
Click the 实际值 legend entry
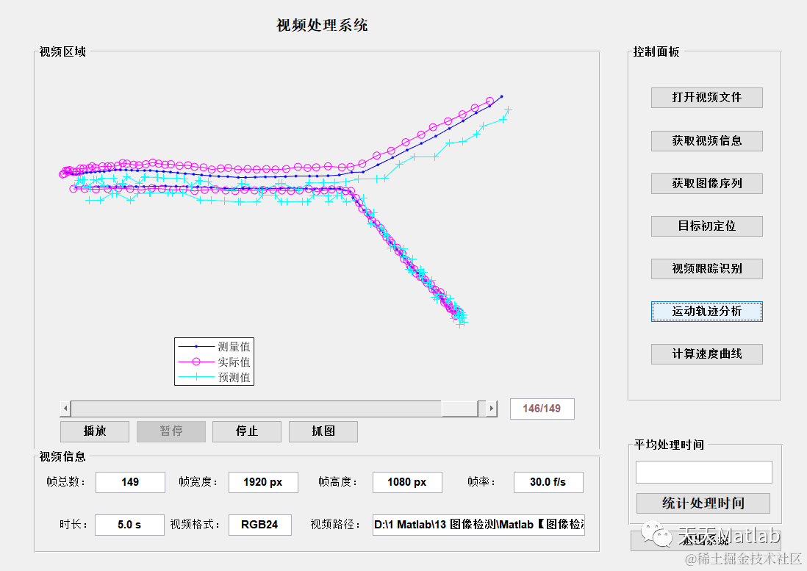[x=214, y=362]
